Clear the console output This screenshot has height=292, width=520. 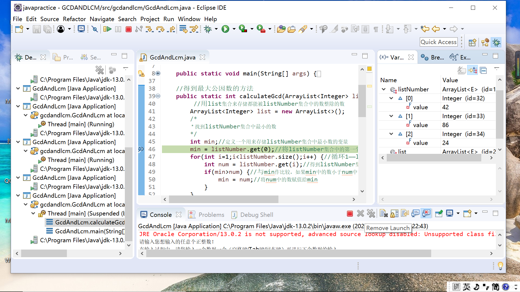pyautogui.click(x=383, y=214)
